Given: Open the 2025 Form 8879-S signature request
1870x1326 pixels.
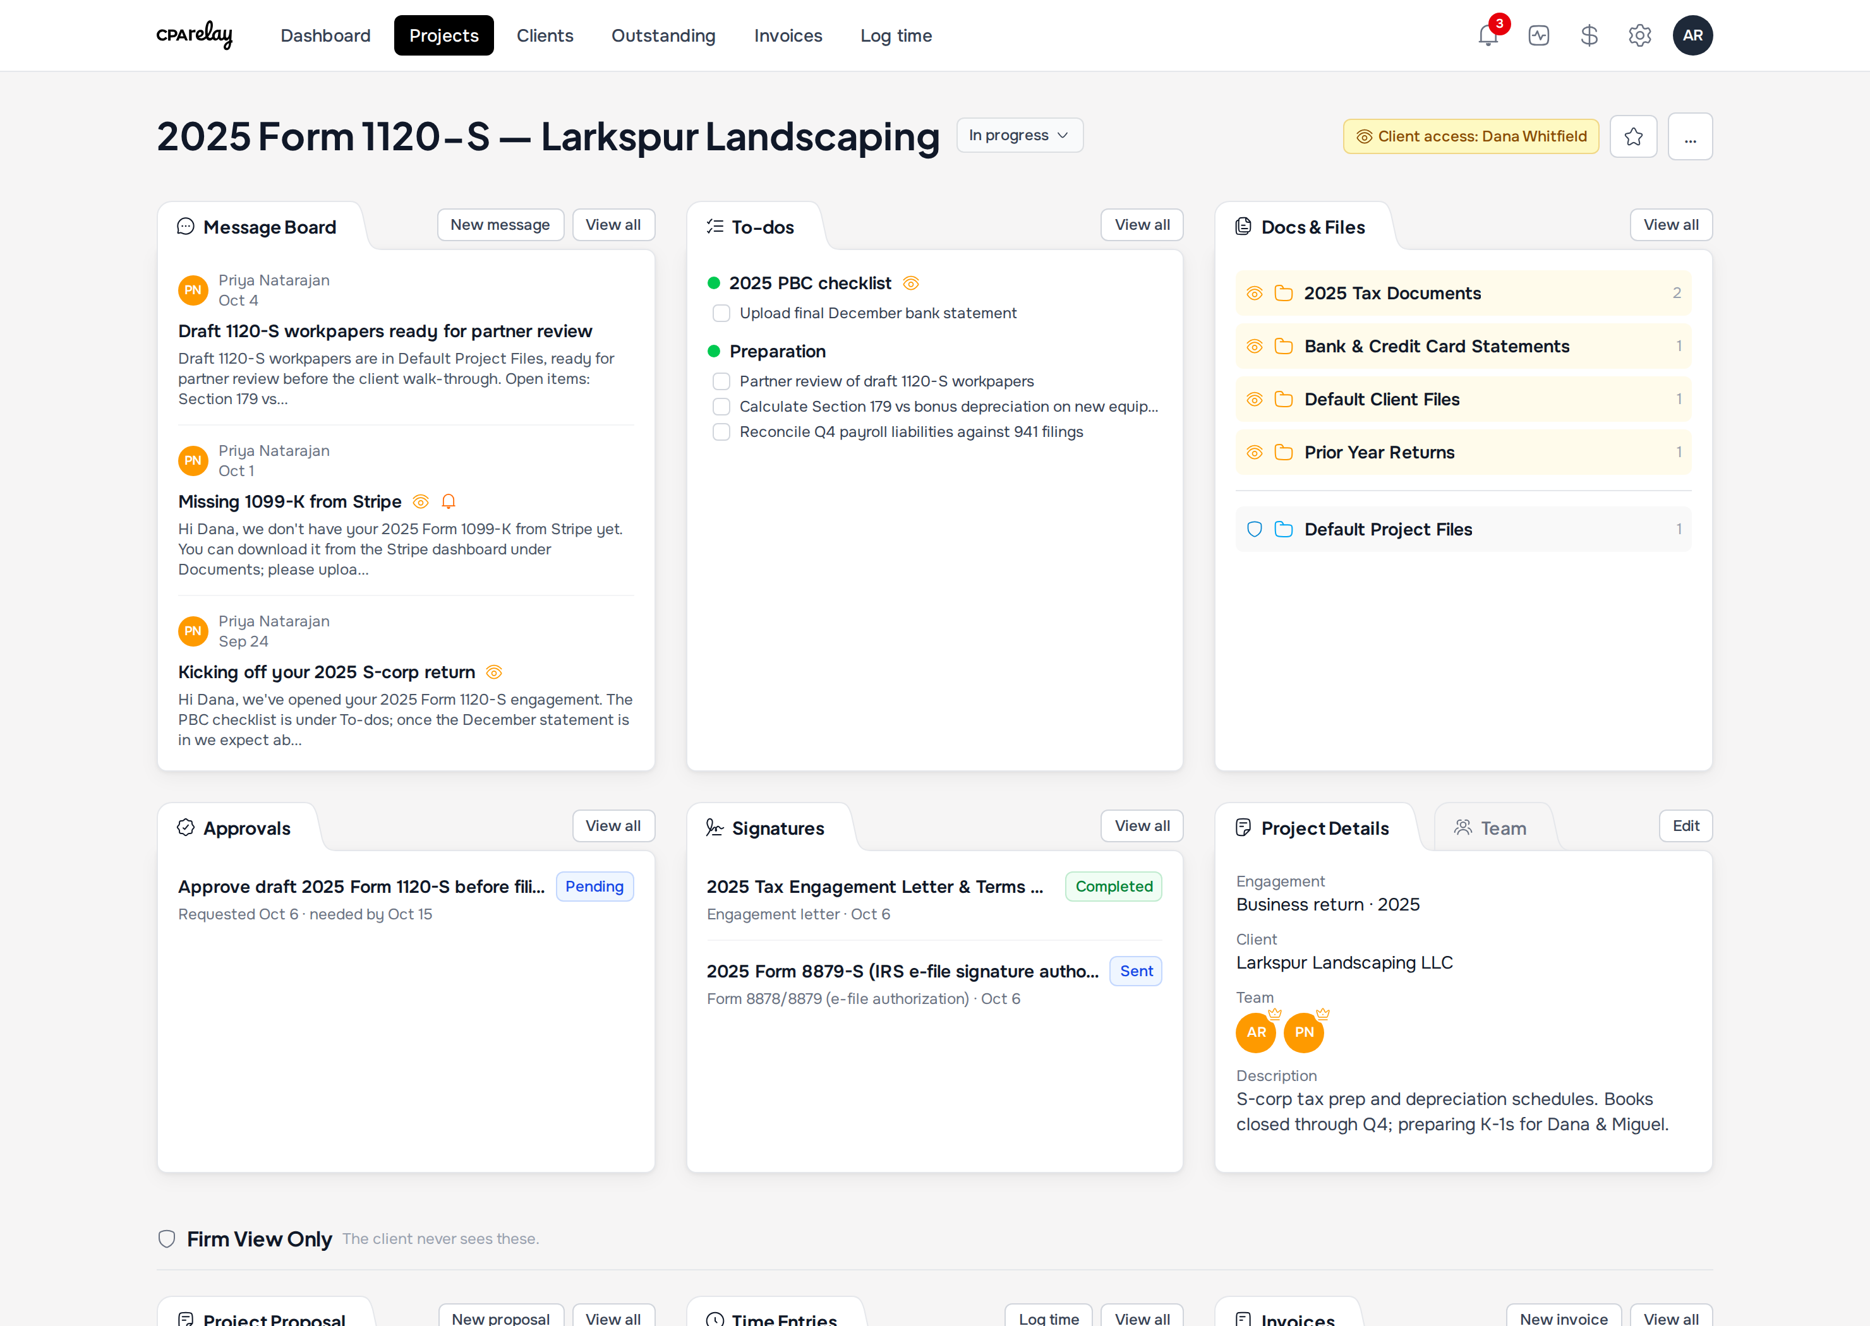Looking at the screenshot, I should (902, 971).
